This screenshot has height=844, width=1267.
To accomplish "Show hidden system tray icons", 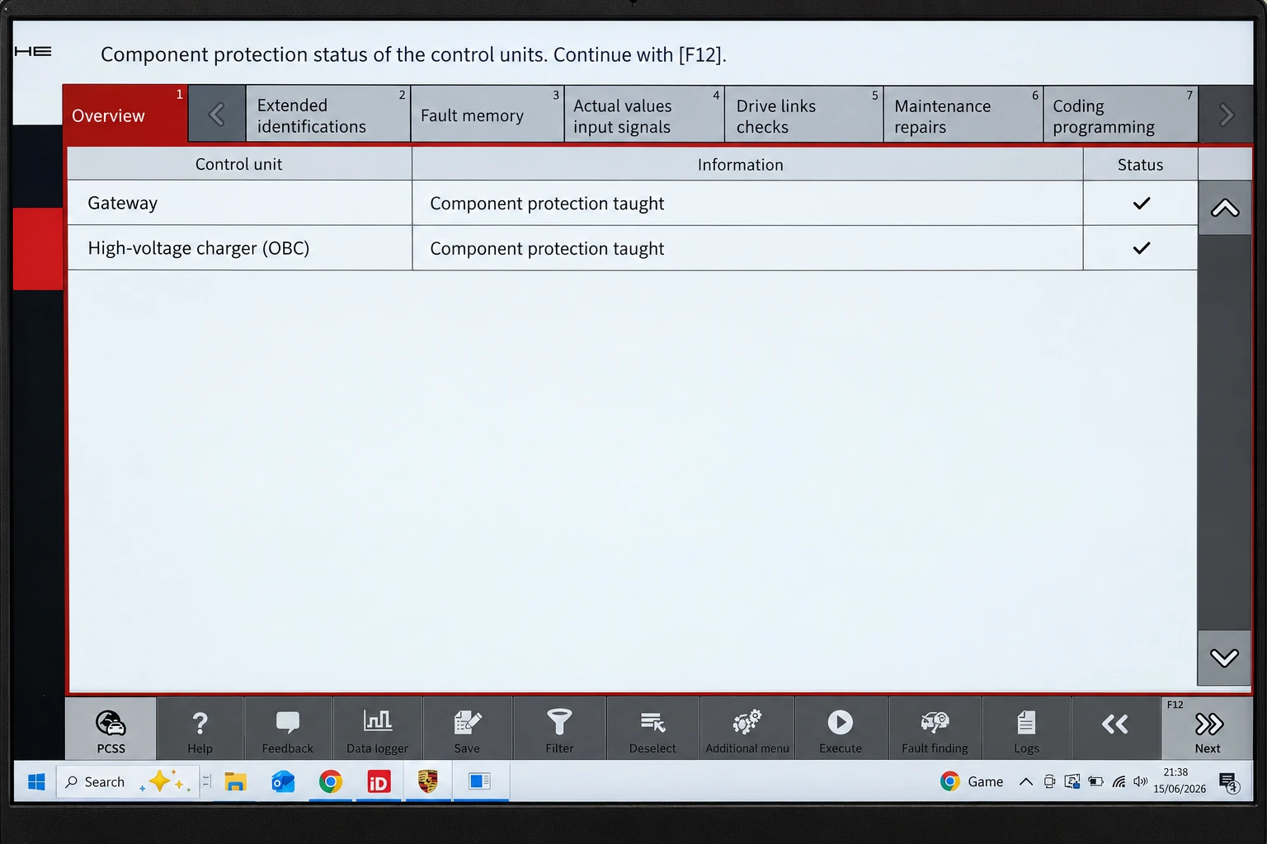I will (1025, 781).
